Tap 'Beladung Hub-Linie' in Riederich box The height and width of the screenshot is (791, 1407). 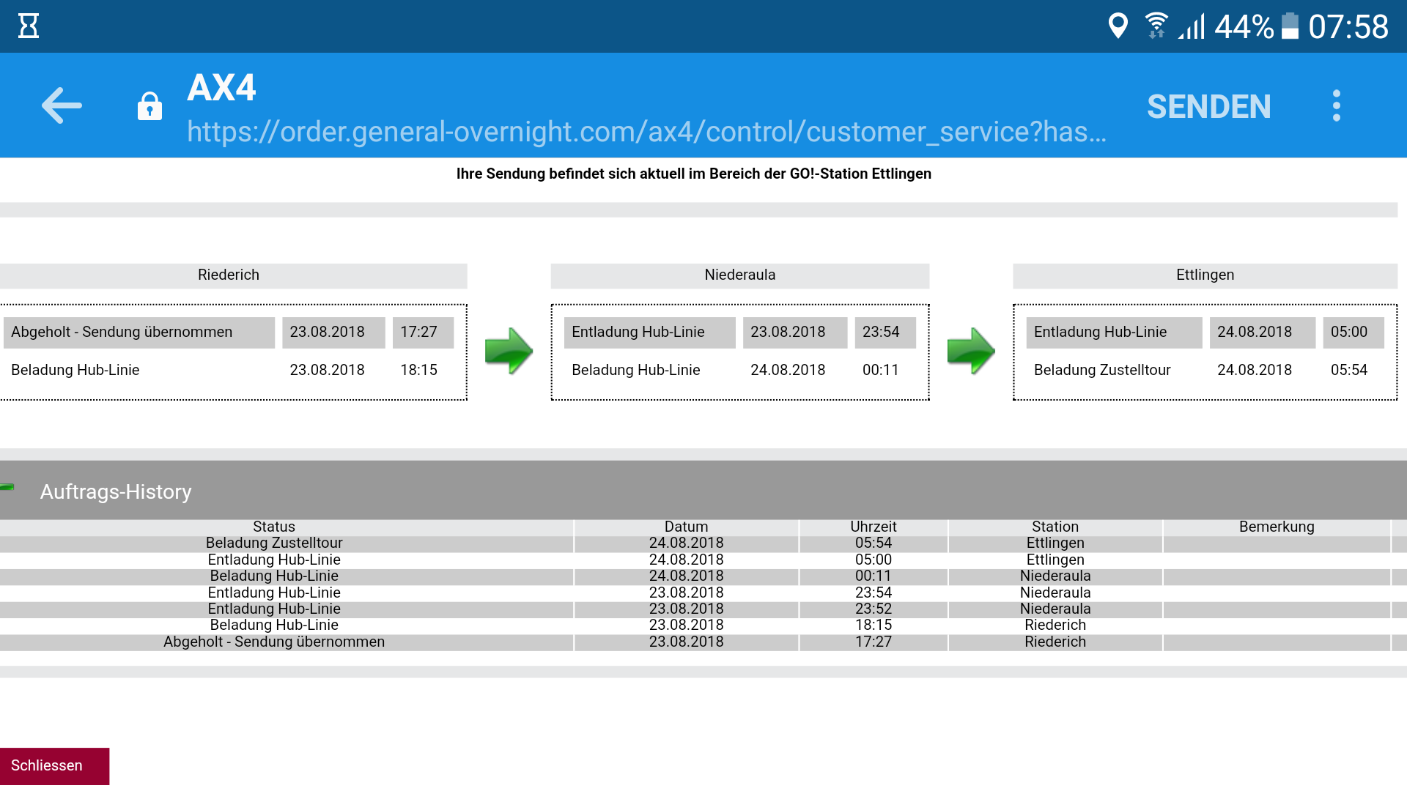coord(75,371)
